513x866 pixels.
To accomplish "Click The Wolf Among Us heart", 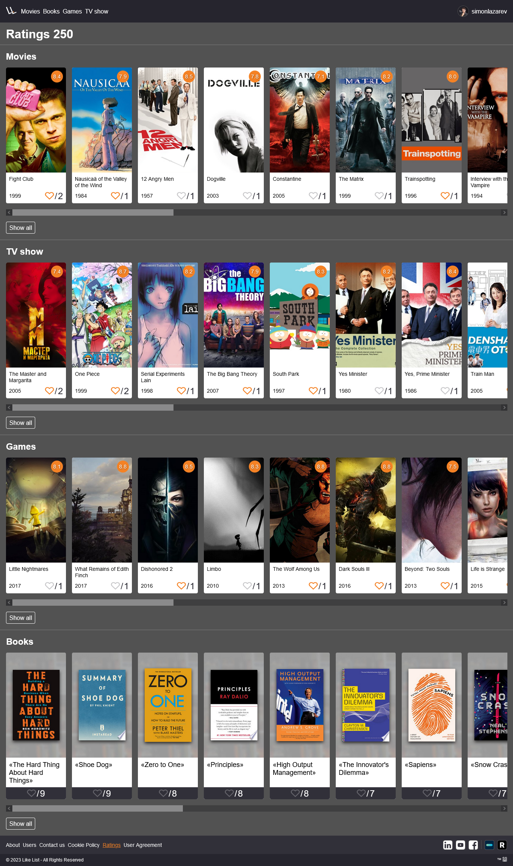I will pos(313,585).
